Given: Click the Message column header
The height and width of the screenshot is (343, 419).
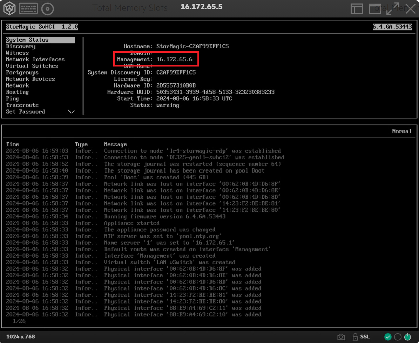Looking at the screenshot, I should pyautogui.click(x=115, y=144).
